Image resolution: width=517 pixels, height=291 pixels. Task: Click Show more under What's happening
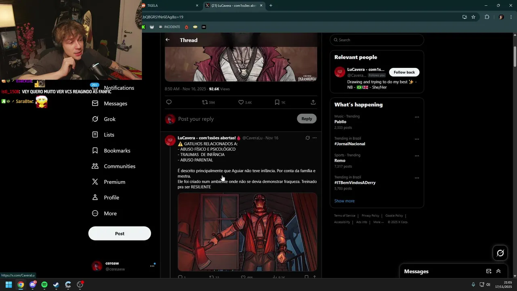coord(344,201)
